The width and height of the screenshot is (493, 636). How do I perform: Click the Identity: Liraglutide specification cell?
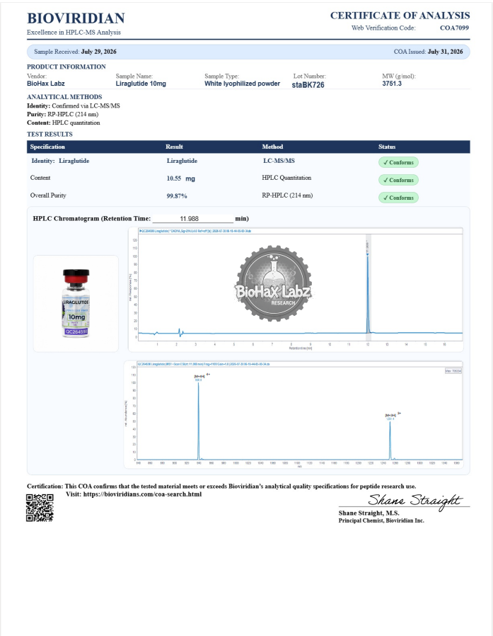coord(60,161)
